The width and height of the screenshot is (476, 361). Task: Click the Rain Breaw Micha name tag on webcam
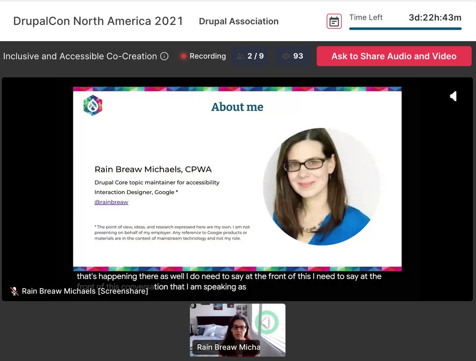[226, 347]
